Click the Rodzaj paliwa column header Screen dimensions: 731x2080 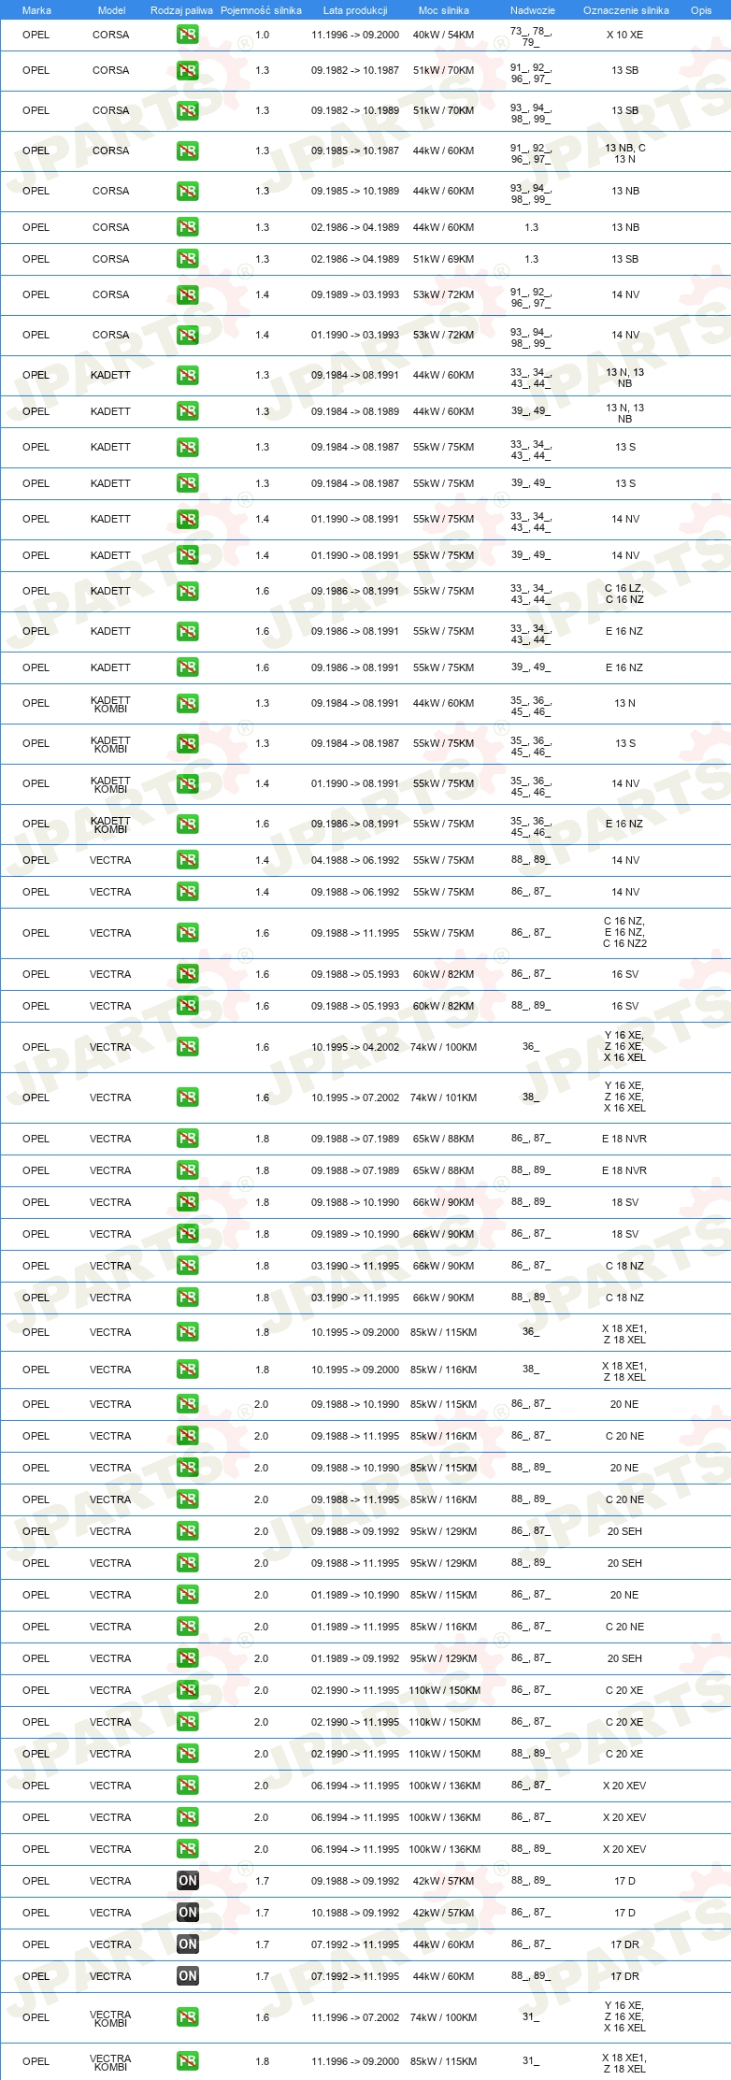coord(181,10)
